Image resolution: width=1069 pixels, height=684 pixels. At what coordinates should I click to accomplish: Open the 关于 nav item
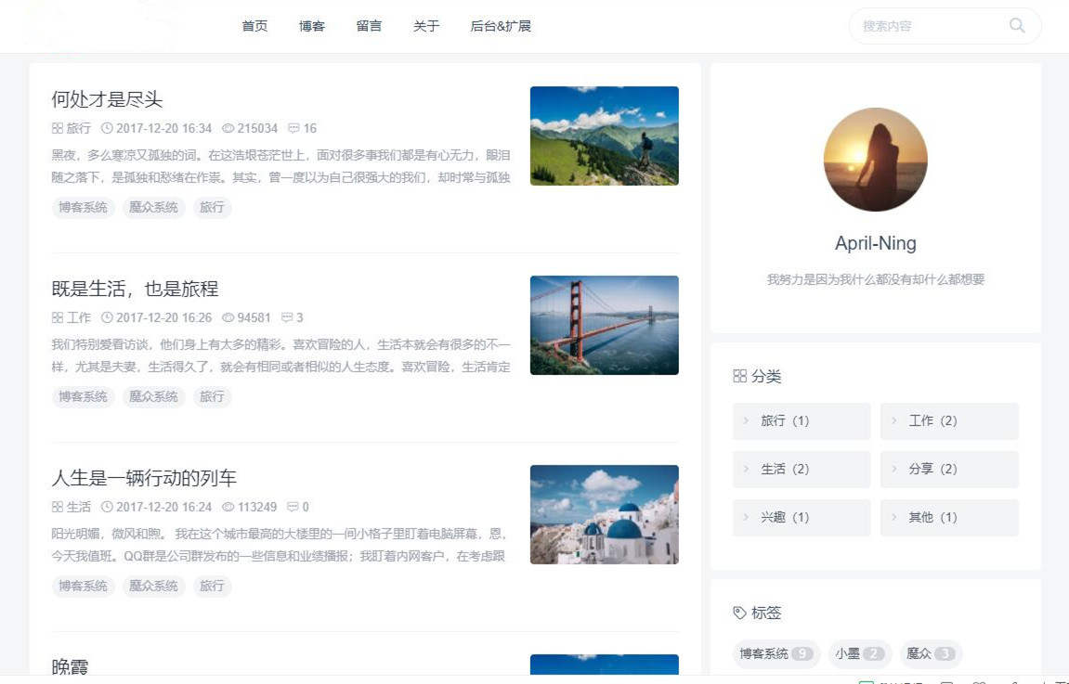(x=426, y=26)
